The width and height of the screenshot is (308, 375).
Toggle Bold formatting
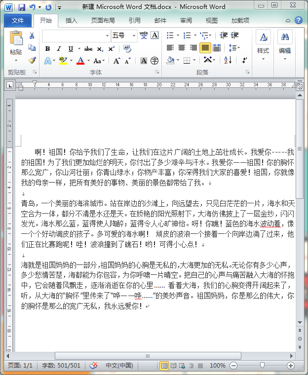pos(47,49)
